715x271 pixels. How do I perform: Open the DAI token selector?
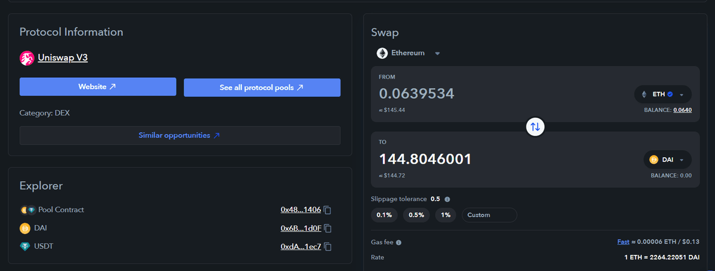[x=667, y=159]
